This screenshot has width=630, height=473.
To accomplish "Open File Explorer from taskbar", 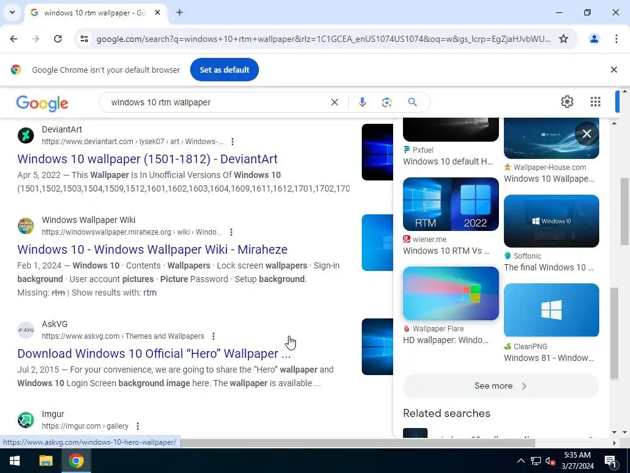I will [x=46, y=461].
